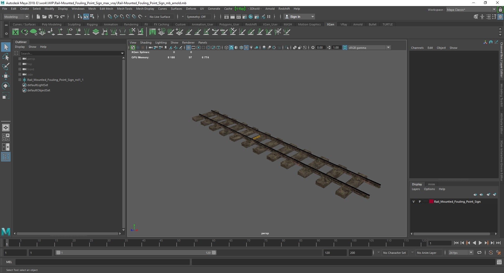Click the MEL command input line
Screen dimensions: 504x273
pos(102,262)
